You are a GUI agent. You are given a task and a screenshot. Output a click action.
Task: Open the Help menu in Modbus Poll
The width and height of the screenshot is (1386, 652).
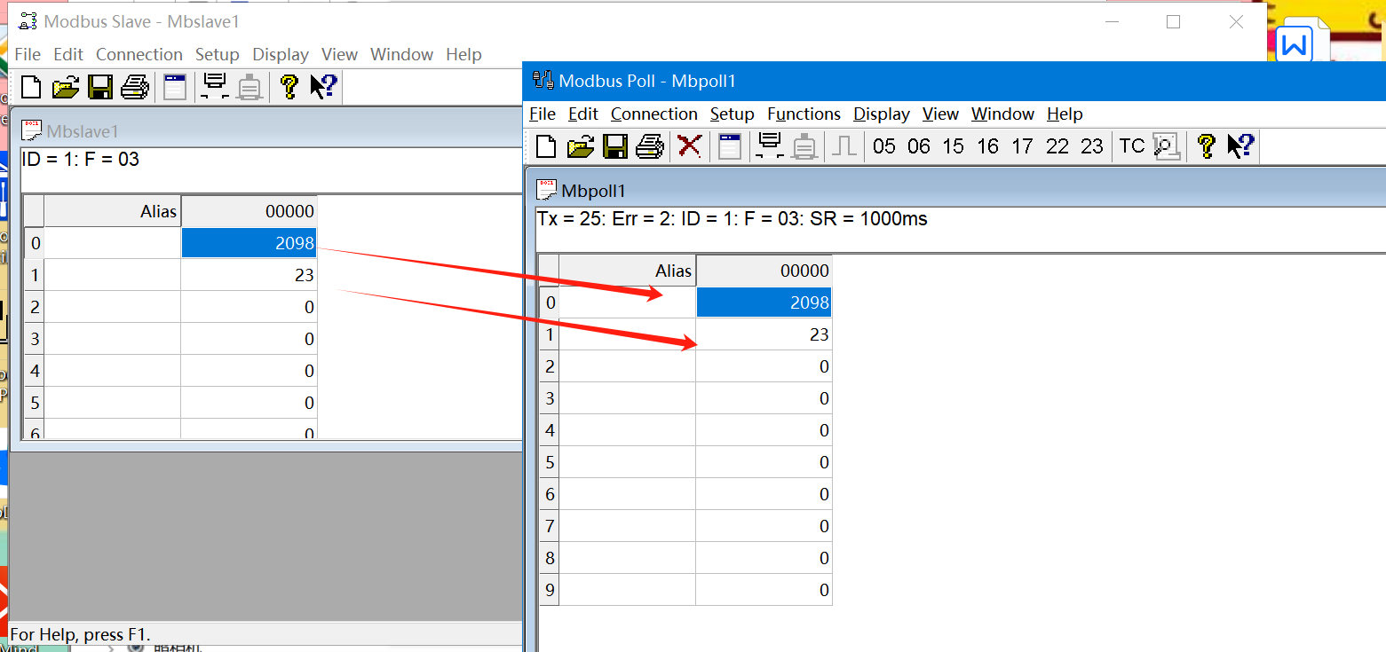pyautogui.click(x=1065, y=114)
